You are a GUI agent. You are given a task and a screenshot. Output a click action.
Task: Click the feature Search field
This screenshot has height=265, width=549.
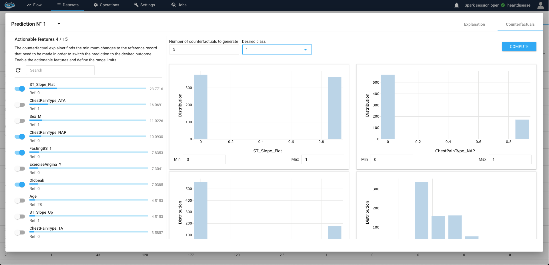click(x=60, y=70)
